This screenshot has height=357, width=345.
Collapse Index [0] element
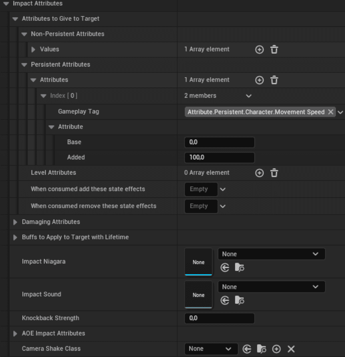(43, 96)
